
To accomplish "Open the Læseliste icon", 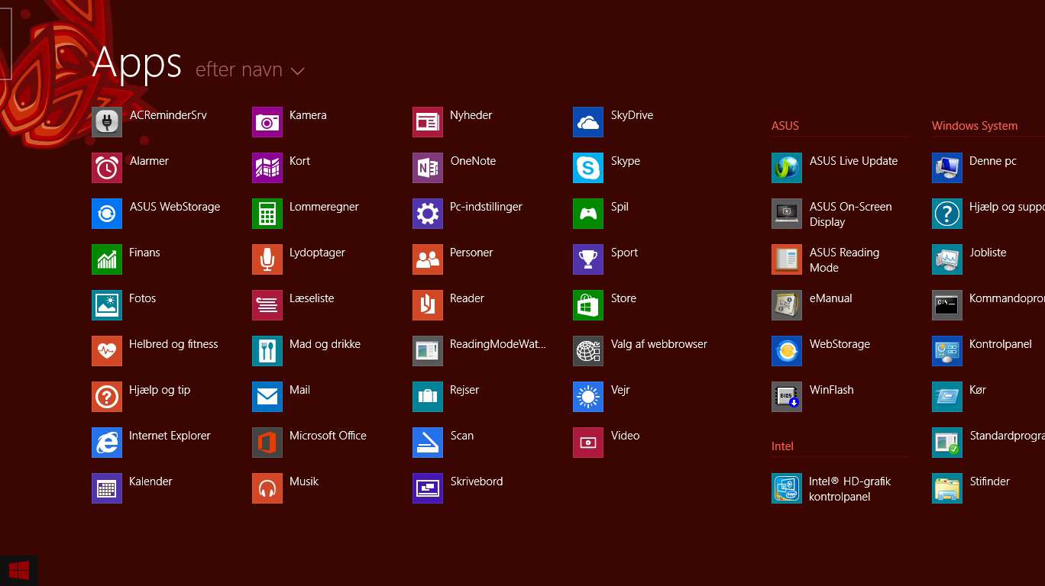I will click(x=267, y=305).
